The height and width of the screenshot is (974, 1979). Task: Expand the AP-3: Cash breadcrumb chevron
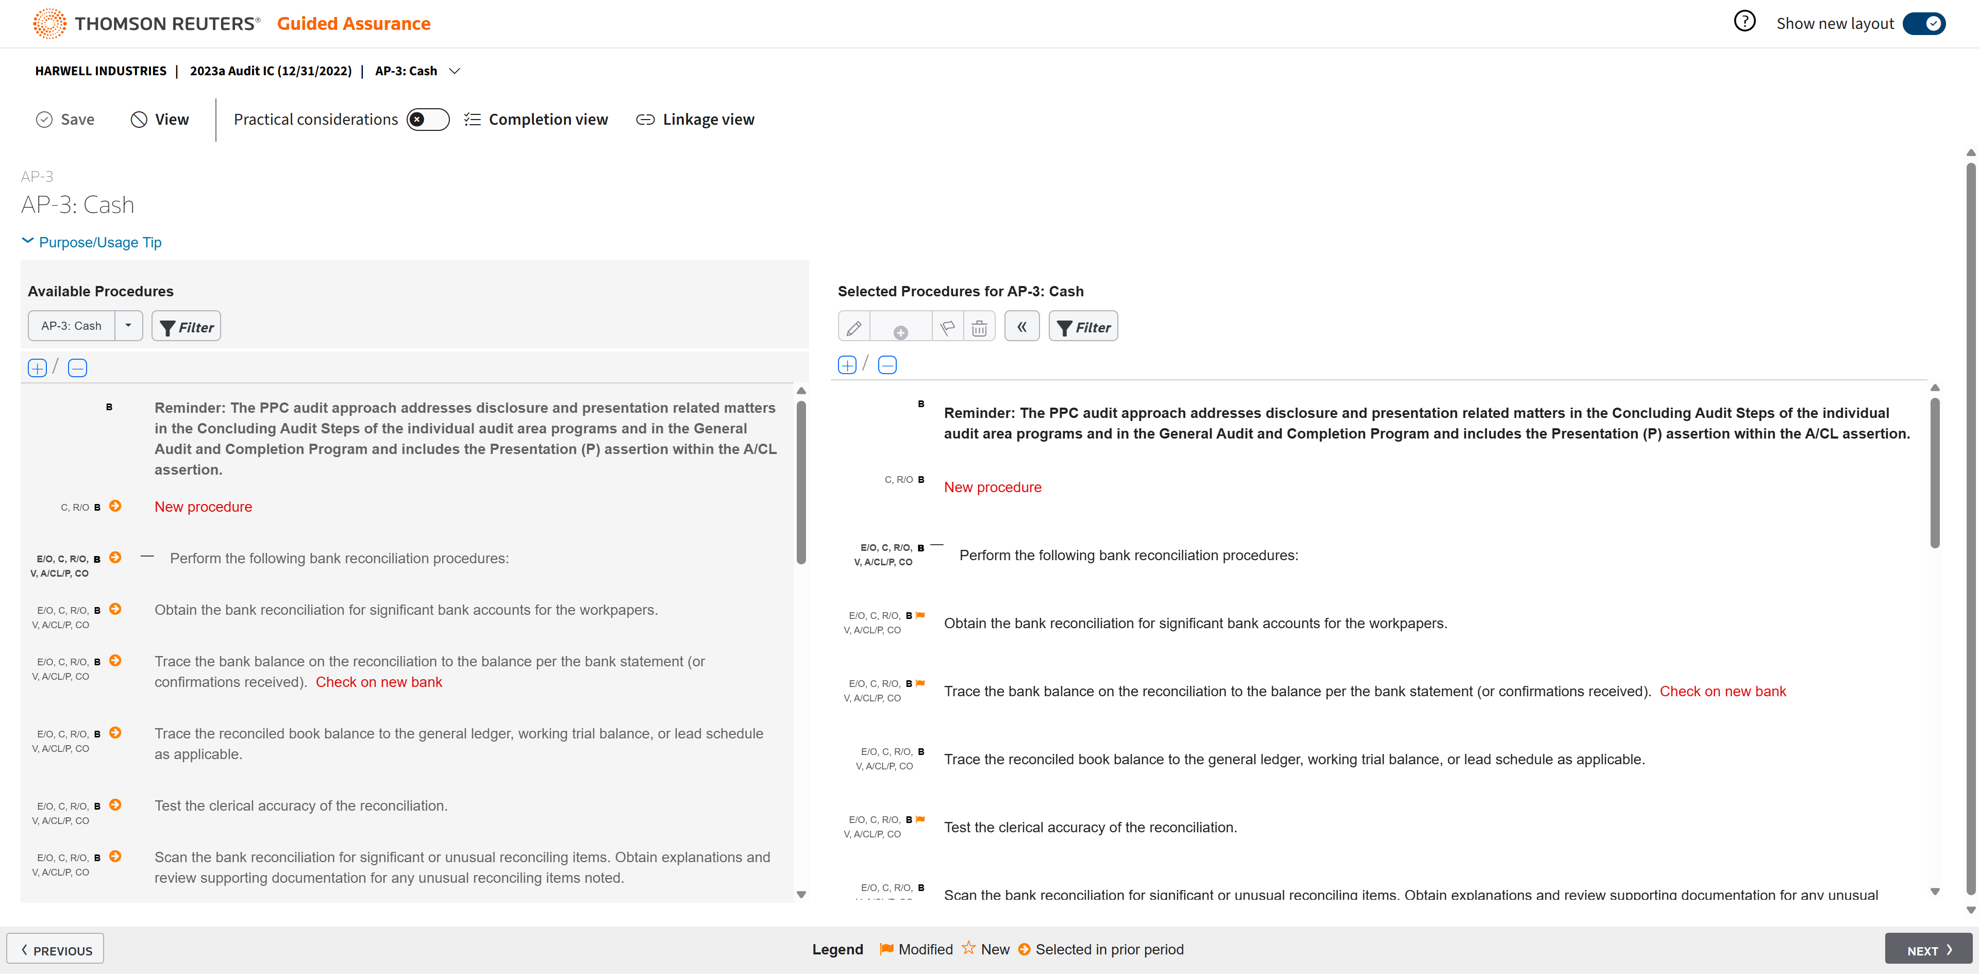point(455,71)
